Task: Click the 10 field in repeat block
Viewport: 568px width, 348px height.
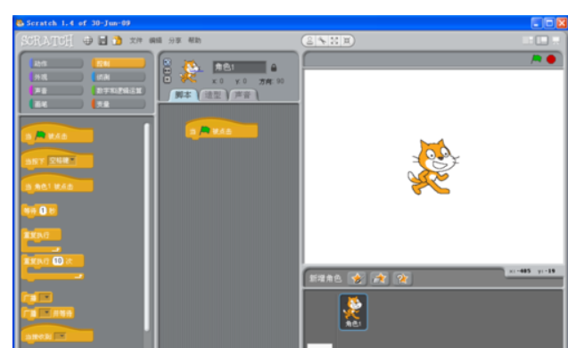Action: [58, 261]
